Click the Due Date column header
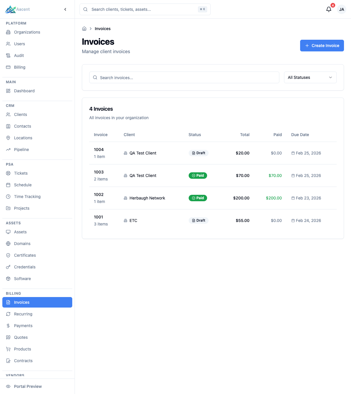 [300, 135]
